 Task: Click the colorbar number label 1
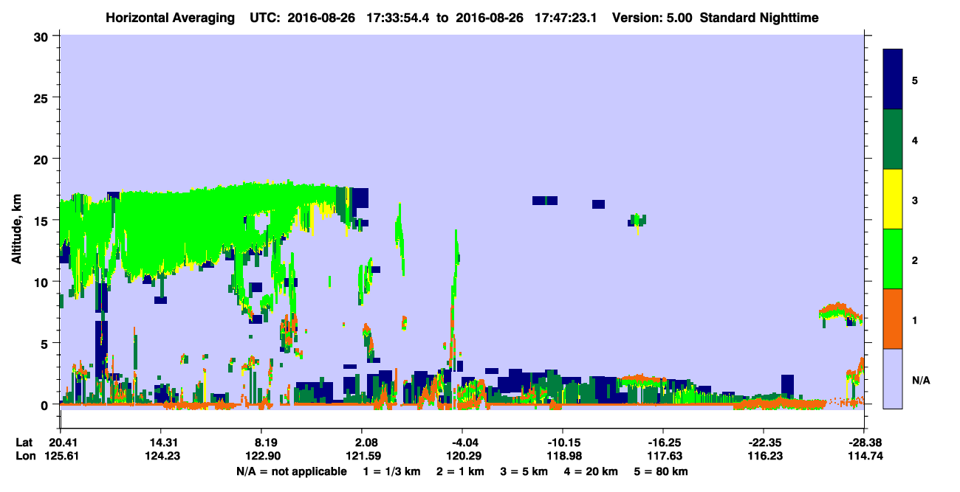tap(915, 319)
